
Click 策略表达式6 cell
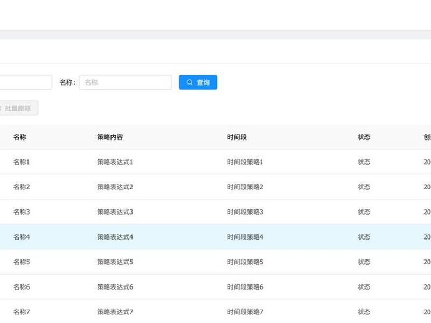click(x=115, y=287)
